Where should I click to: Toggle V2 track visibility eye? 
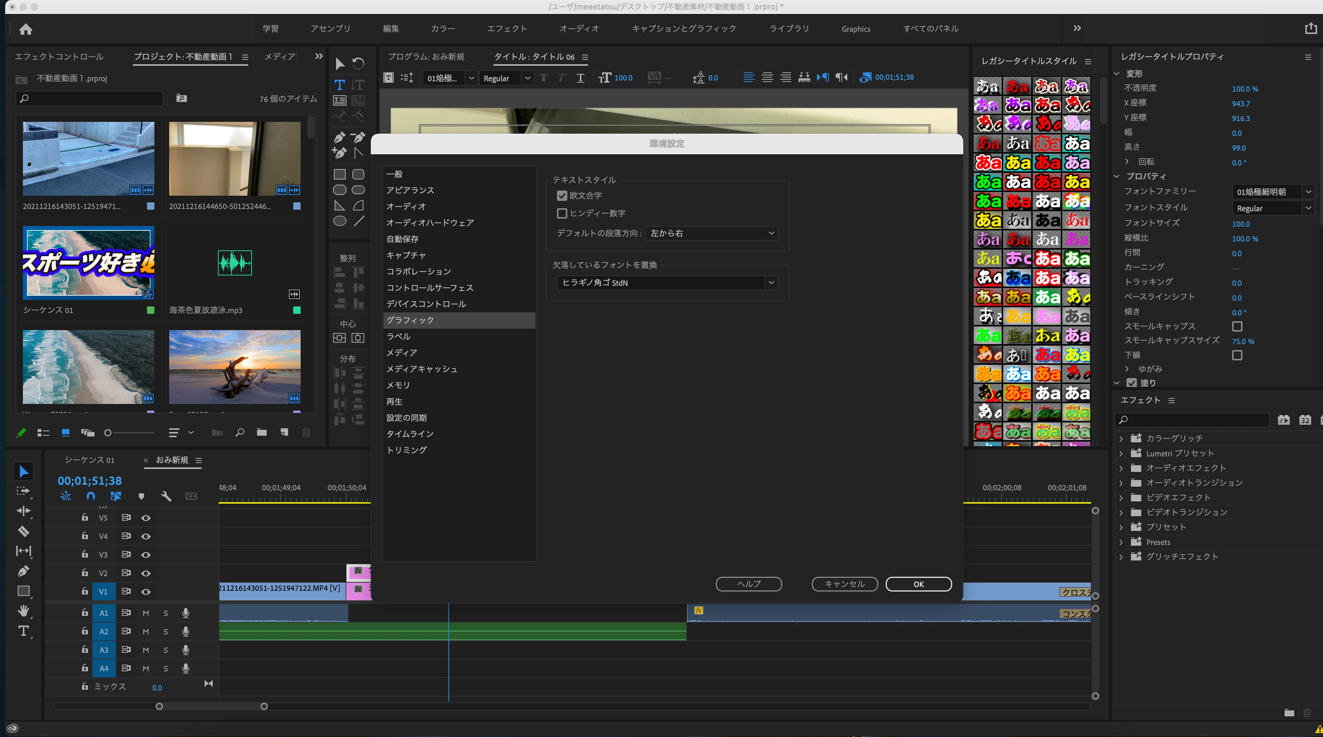click(x=146, y=573)
